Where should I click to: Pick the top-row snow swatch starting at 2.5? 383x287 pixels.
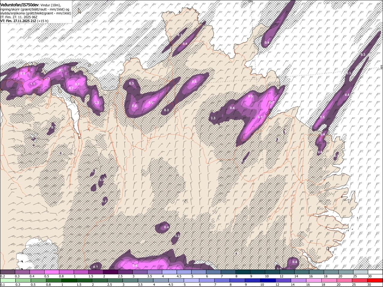(125, 272)
